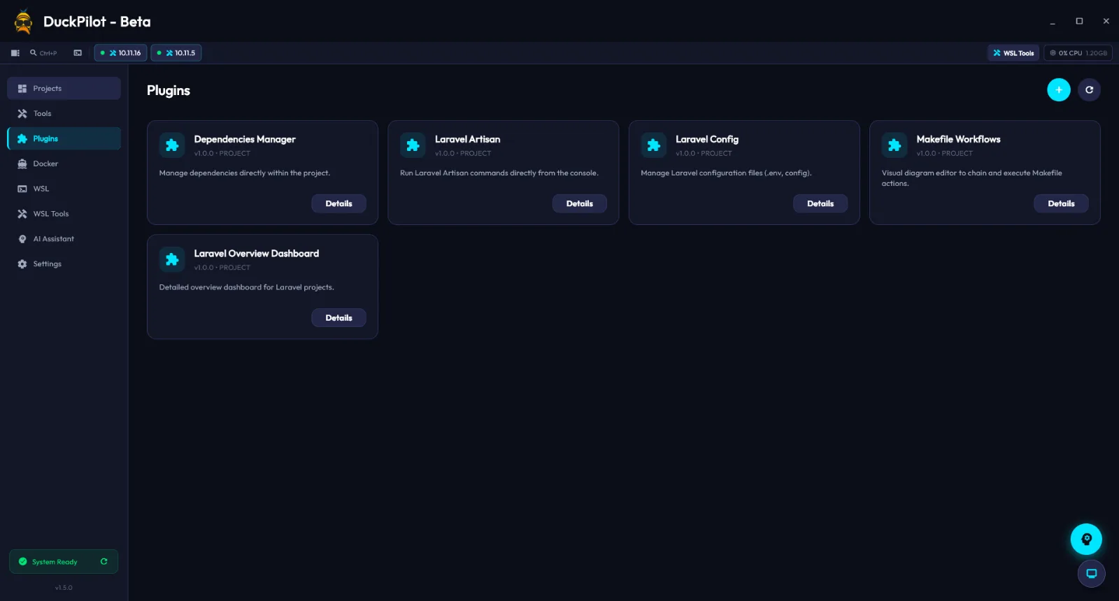The height and width of the screenshot is (601, 1119).
Task: Select Plugins in the sidebar
Action: tap(64, 138)
